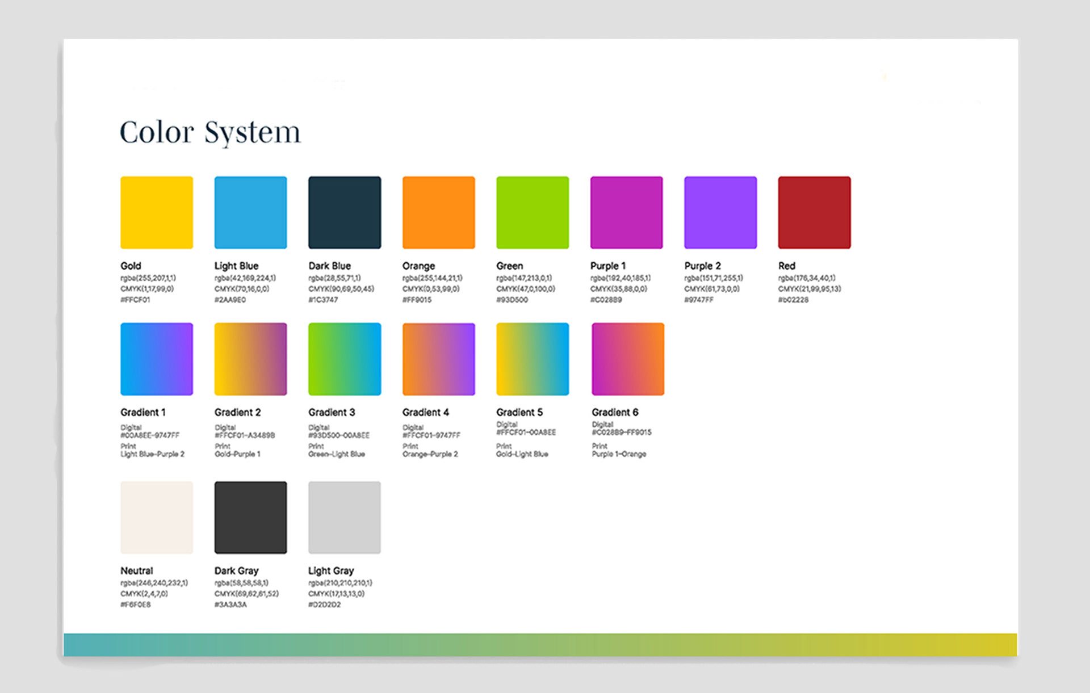
Task: Select the Green swatch
Action: pyautogui.click(x=533, y=212)
